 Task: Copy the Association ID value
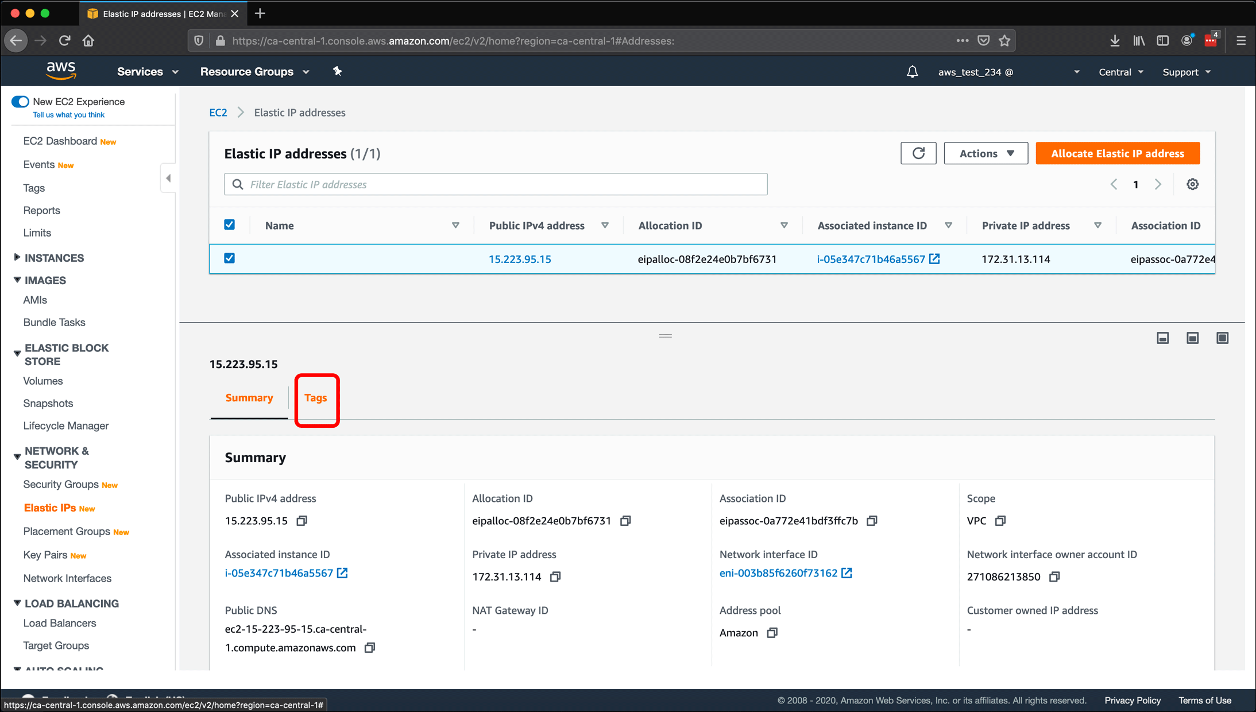pyautogui.click(x=872, y=521)
